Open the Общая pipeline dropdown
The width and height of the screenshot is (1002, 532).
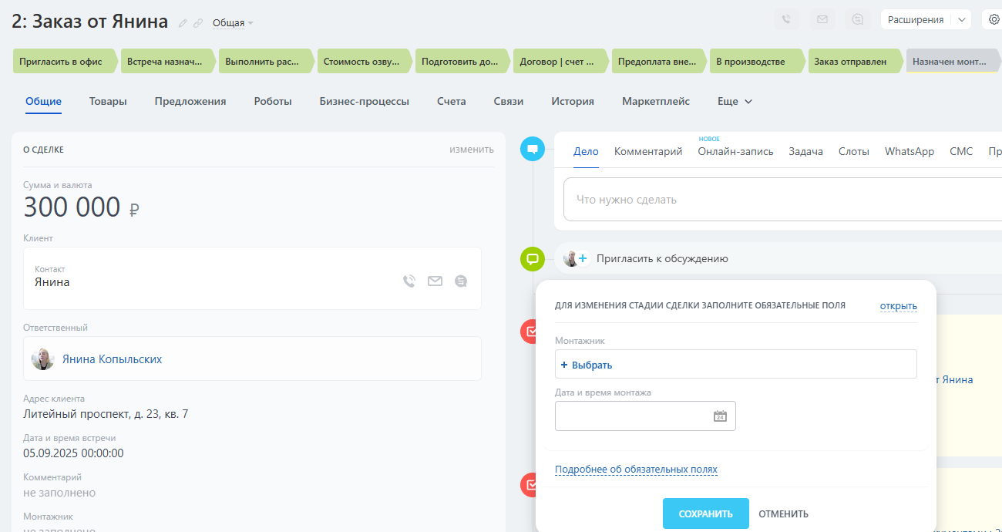point(233,23)
